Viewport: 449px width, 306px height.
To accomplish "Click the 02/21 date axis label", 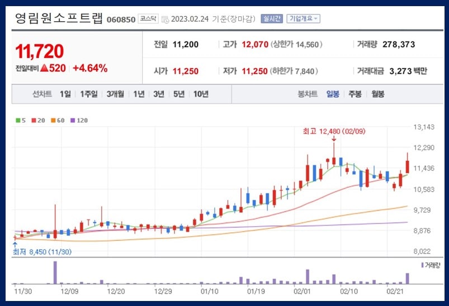I will [395, 291].
